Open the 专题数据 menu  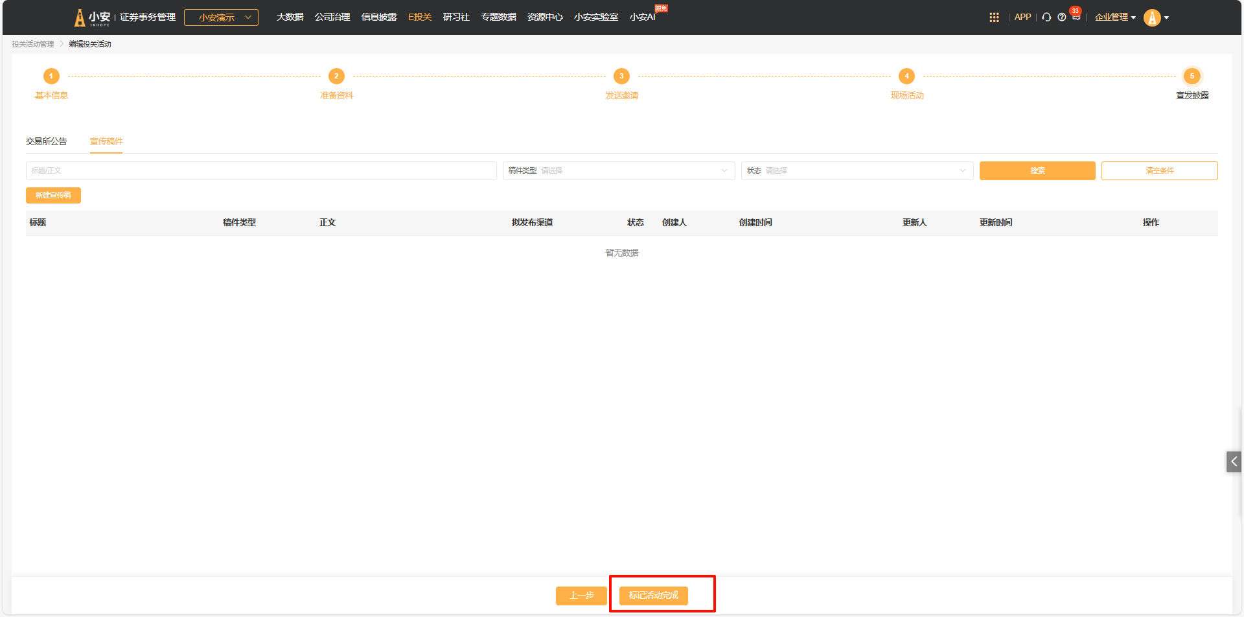[498, 17]
